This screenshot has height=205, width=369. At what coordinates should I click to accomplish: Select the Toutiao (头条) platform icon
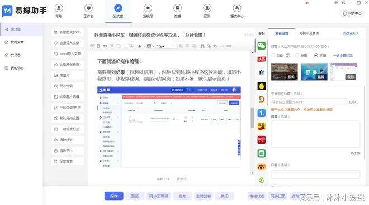click(x=262, y=59)
